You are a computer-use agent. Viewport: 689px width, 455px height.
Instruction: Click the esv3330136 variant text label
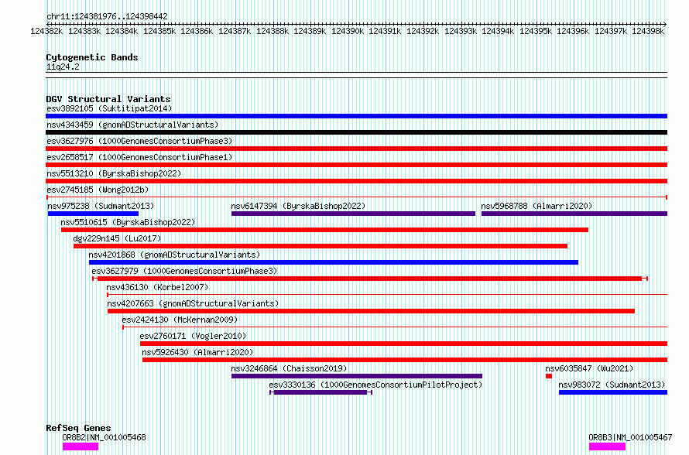point(375,385)
